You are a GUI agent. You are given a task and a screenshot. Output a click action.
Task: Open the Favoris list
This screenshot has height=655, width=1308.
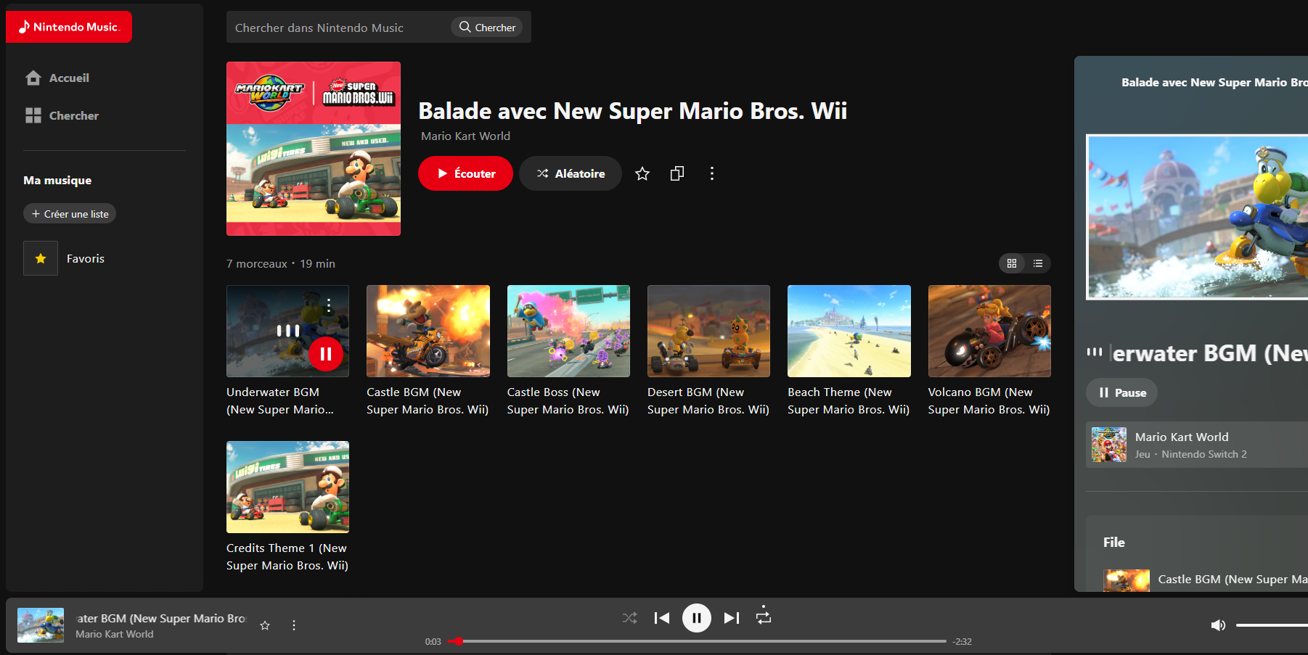[65, 258]
